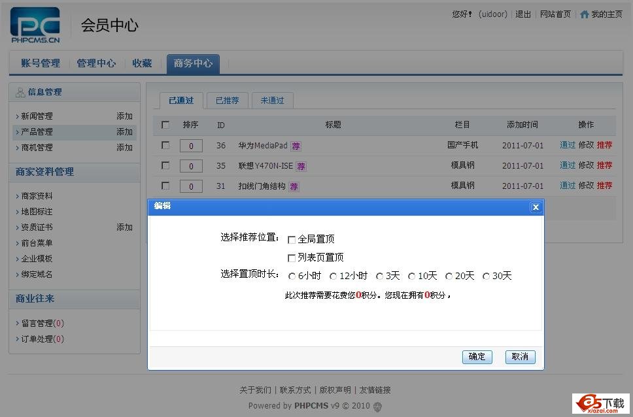Open 留言管理(0) in the sidebar

pos(43,324)
